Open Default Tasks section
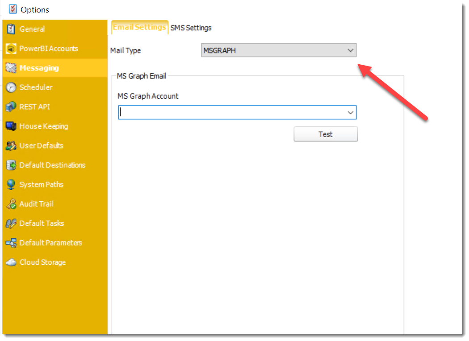The width and height of the screenshot is (469, 341). coord(42,224)
